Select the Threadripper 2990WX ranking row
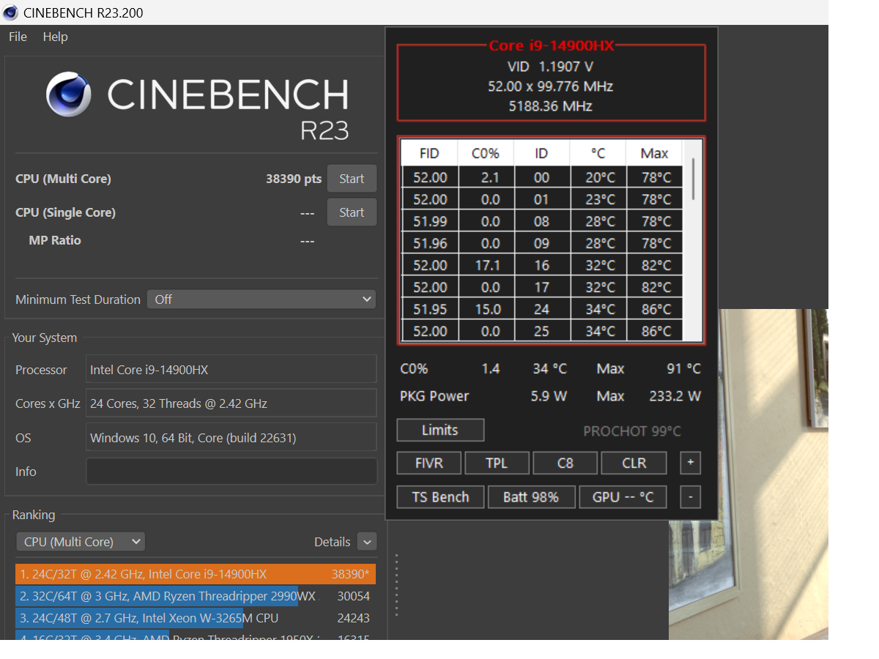The height and width of the screenshot is (659, 879). [195, 596]
